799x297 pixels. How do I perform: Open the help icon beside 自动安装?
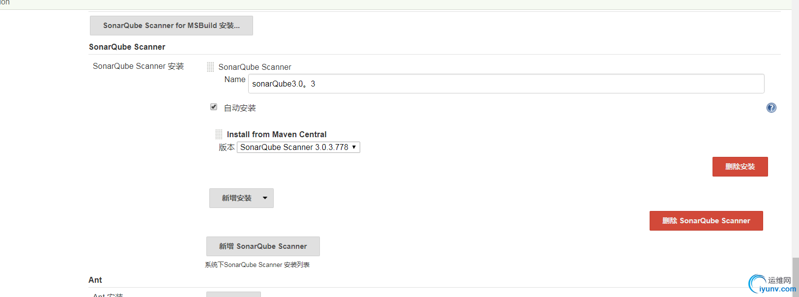tap(771, 108)
